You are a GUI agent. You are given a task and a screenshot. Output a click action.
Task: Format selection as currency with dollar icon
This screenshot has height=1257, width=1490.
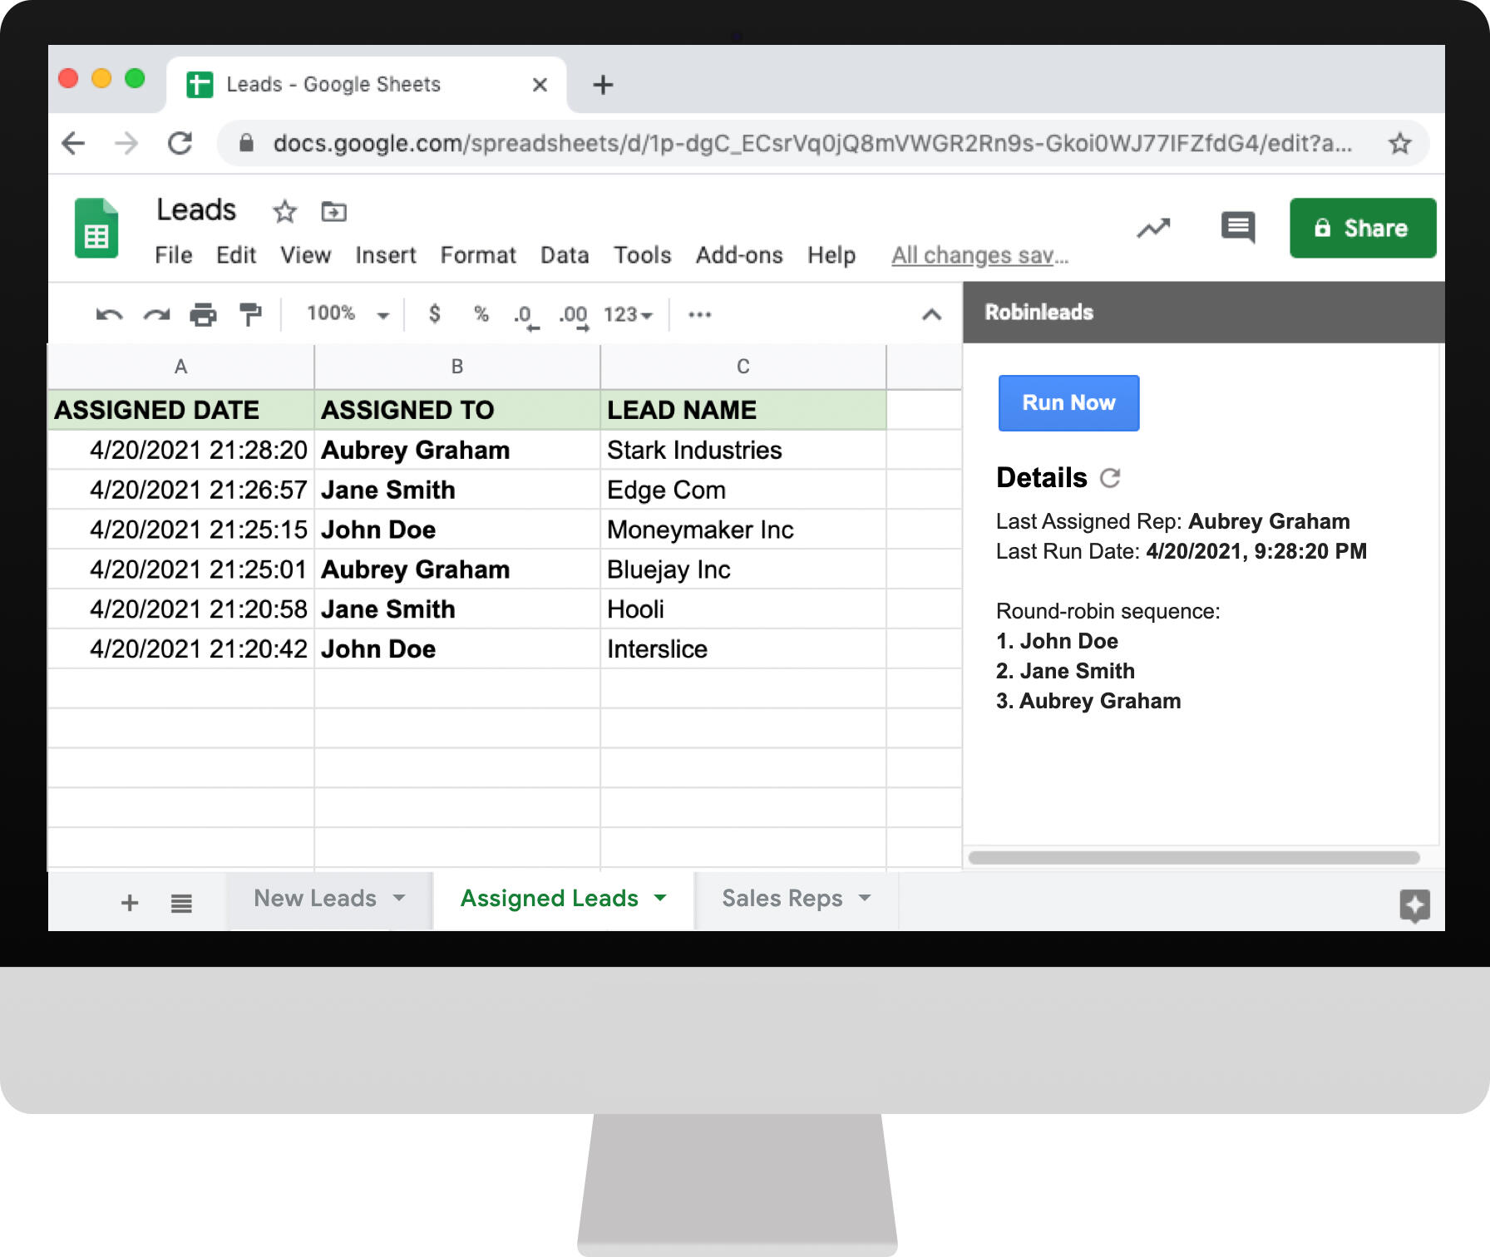pos(434,313)
